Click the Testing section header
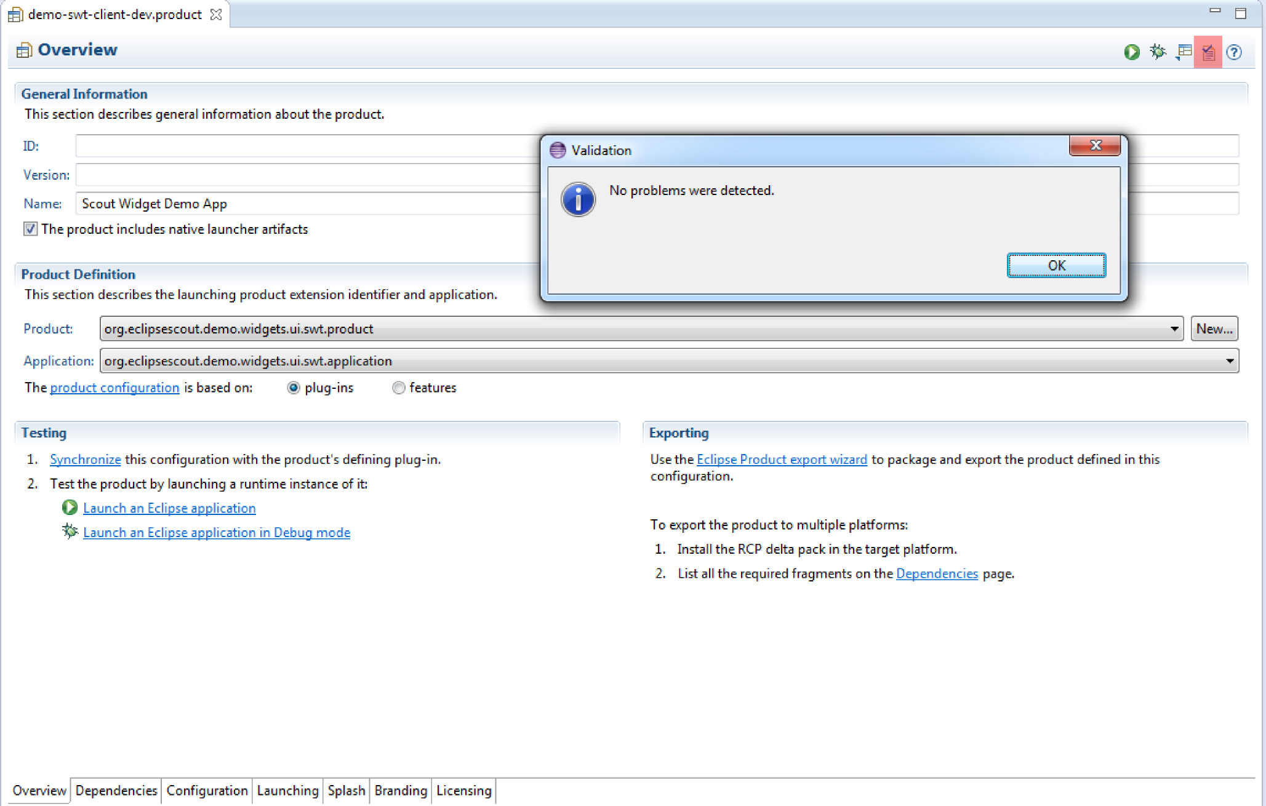Image resolution: width=1266 pixels, height=806 pixels. click(x=44, y=433)
